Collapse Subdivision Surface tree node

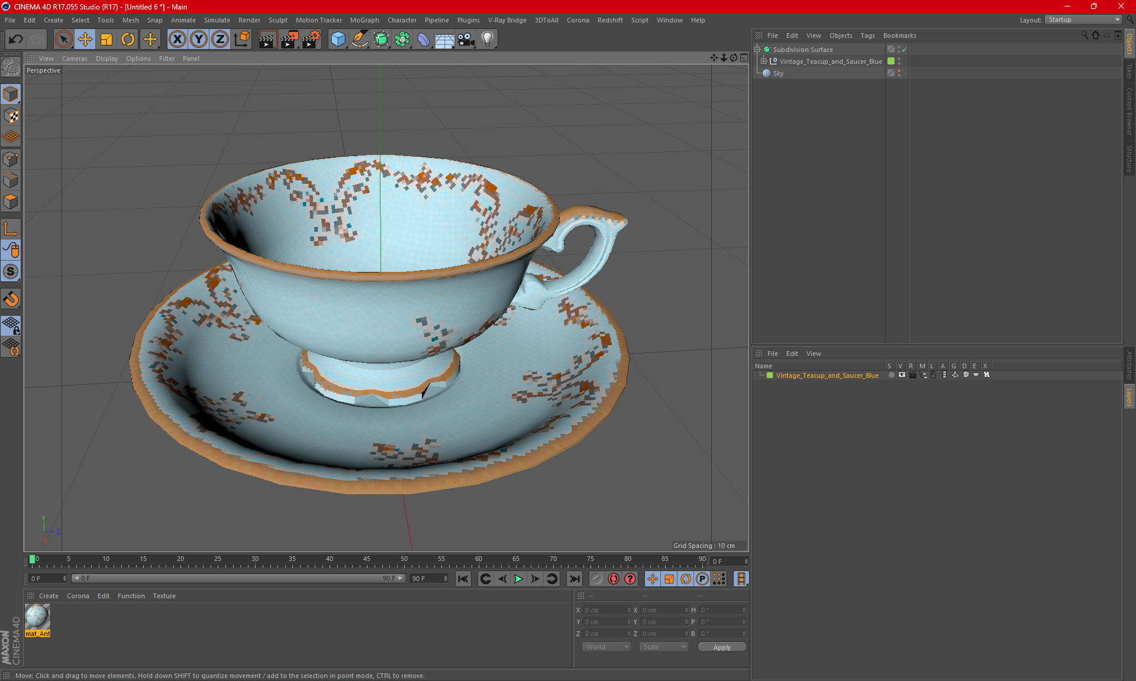[x=757, y=50]
